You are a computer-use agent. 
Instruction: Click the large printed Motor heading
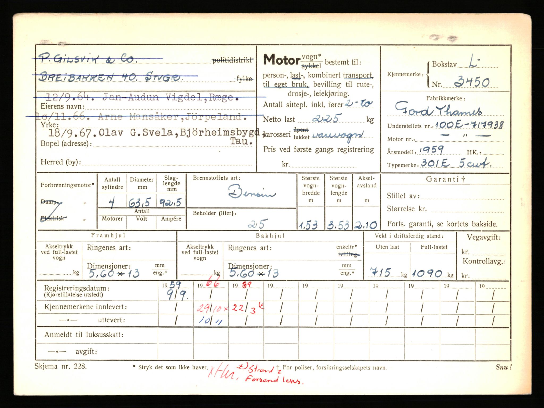[282, 60]
